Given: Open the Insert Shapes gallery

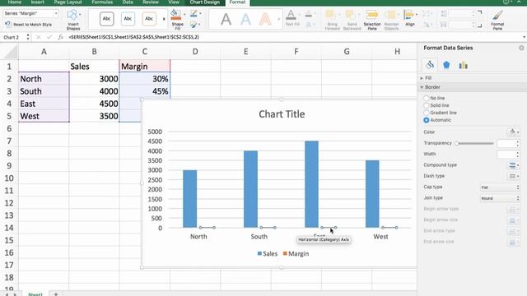Looking at the screenshot, I should pos(73,20).
